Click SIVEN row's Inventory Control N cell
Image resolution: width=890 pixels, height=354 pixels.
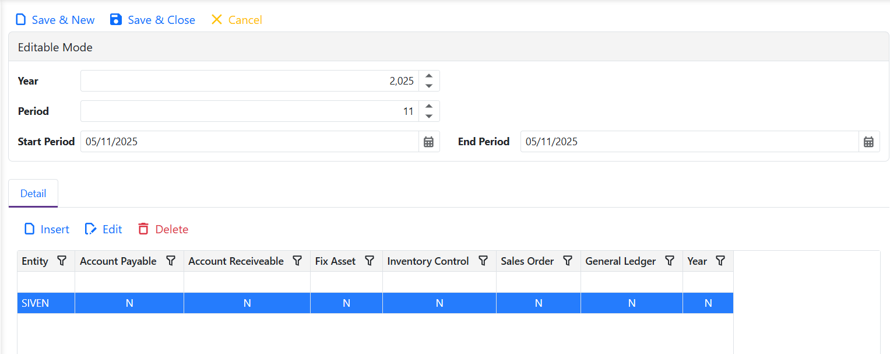[x=439, y=303]
